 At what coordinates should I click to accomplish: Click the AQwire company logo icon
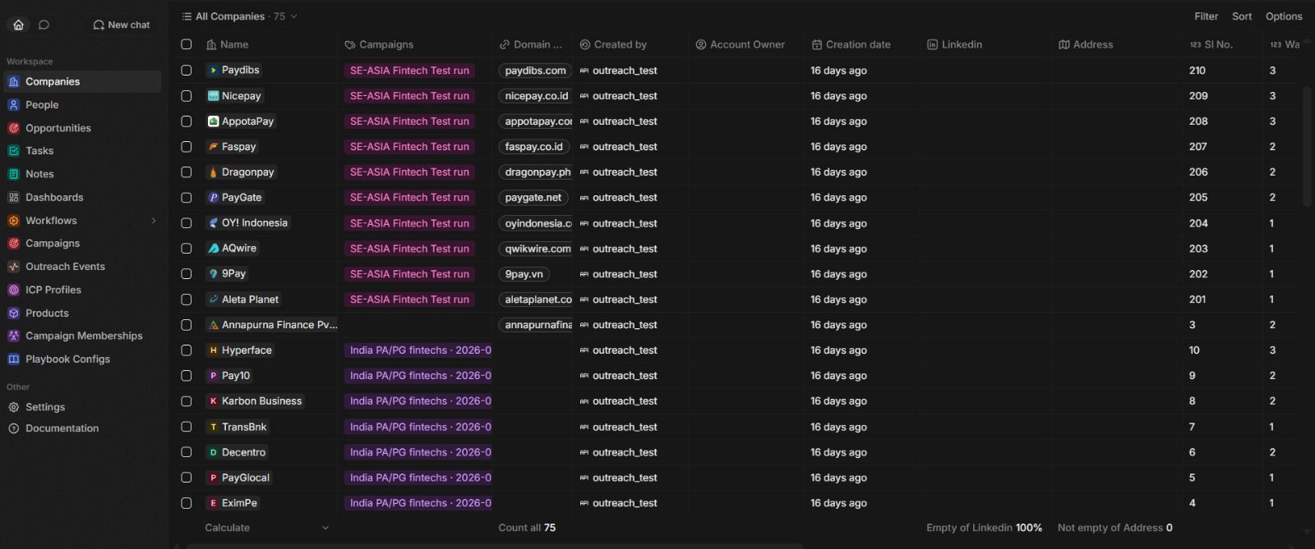[213, 249]
